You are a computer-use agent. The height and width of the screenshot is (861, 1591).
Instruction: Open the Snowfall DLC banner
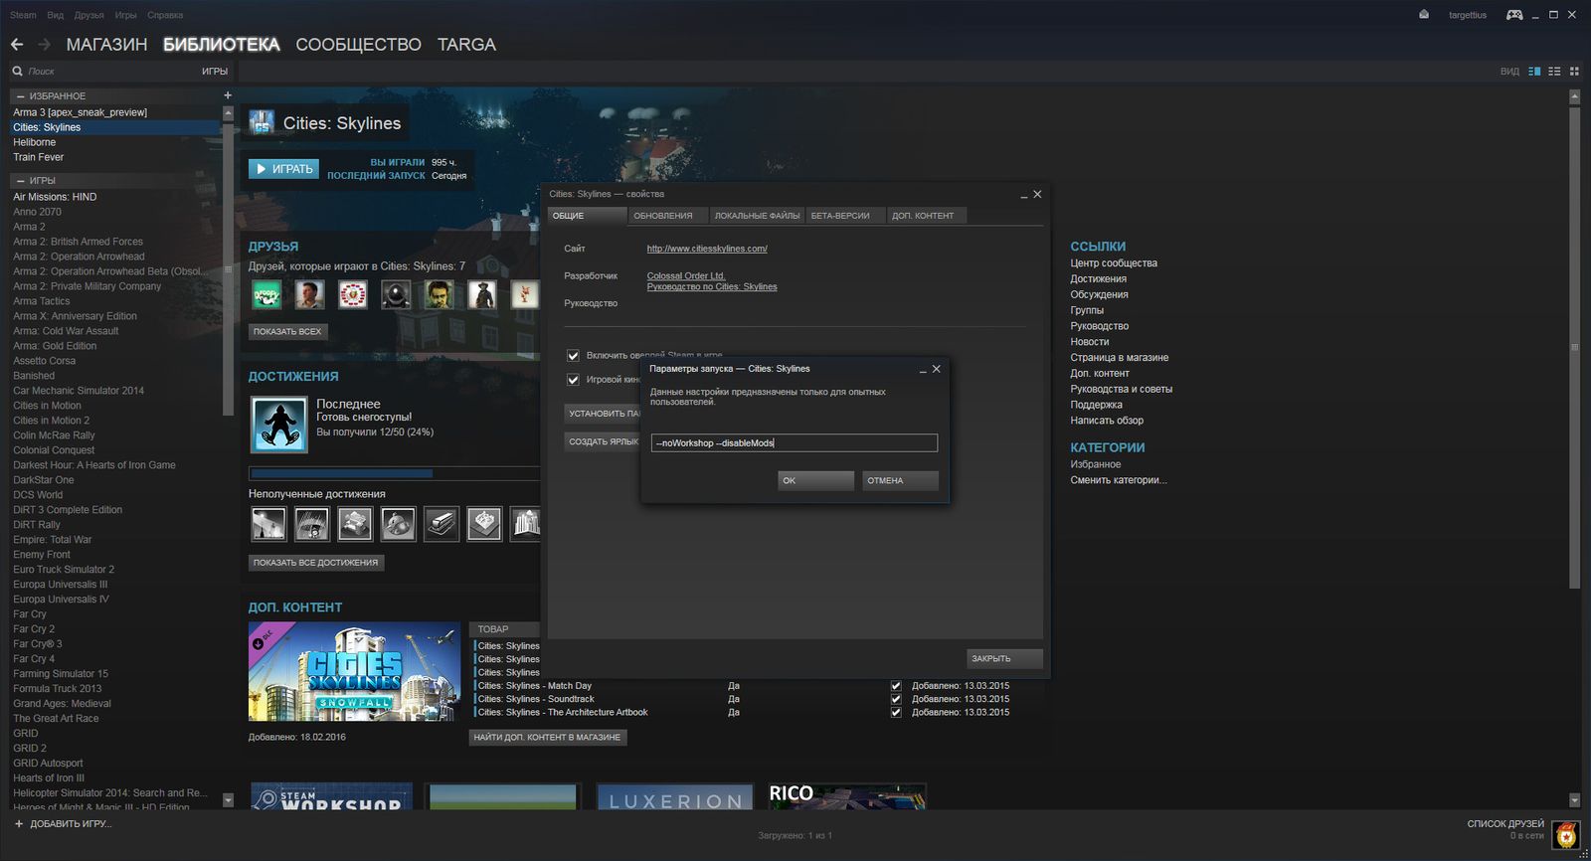[x=354, y=672]
